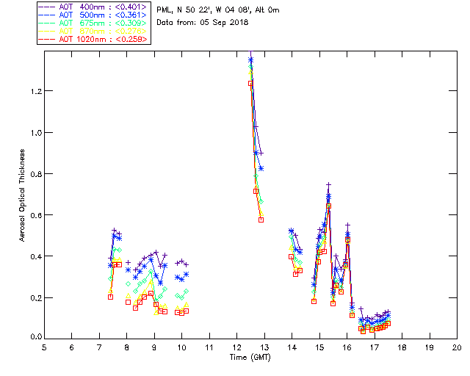This screenshot has height=376, width=470.
Task: Click the 'Aerosol Optical Thickness' axis label
Action: click(22, 195)
